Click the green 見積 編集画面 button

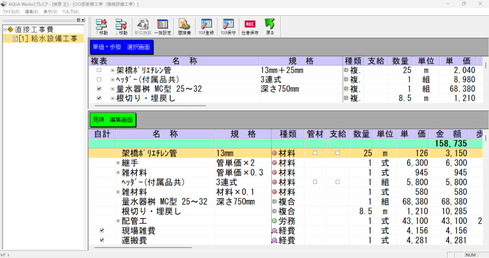tap(113, 119)
